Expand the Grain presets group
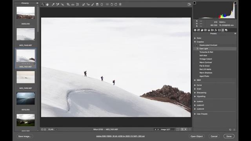The image size is (251, 141). pos(195,89)
